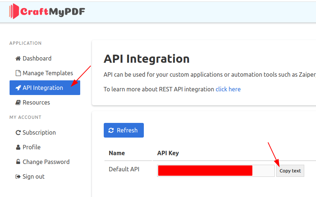Click the CraftMyPDF logo
Image resolution: width=316 pixels, height=197 pixels.
47,11
